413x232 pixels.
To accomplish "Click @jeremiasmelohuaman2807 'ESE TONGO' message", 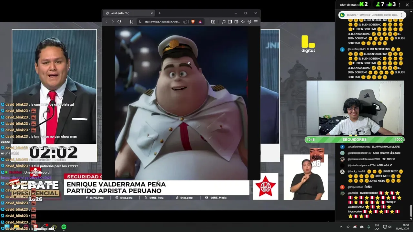I will tap(371, 159).
